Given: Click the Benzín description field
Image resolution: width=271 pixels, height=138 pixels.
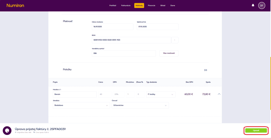Looking at the screenshot, I should pyautogui.click(x=75, y=94).
